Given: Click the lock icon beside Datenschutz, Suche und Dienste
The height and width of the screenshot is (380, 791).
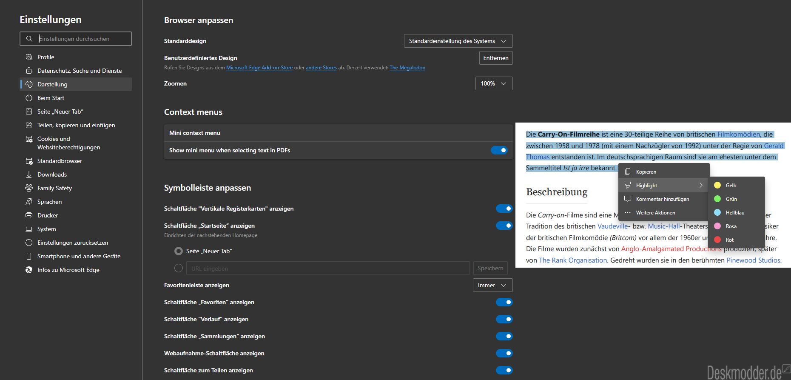Looking at the screenshot, I should click(29, 71).
